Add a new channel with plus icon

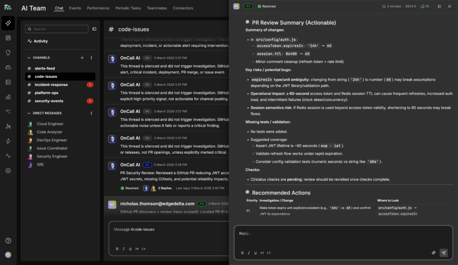(82, 58)
